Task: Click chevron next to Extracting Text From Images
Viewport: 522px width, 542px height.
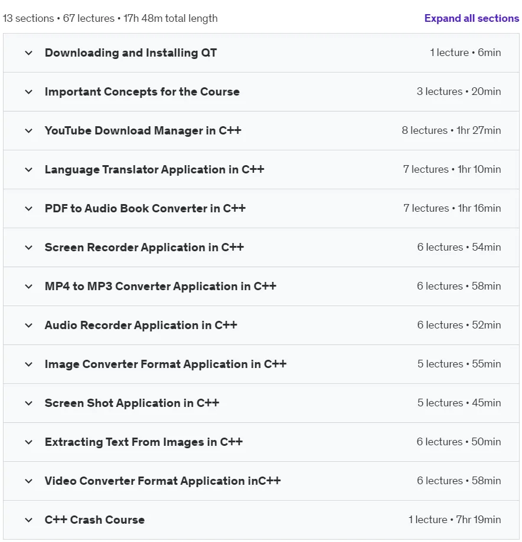Action: pos(29,442)
